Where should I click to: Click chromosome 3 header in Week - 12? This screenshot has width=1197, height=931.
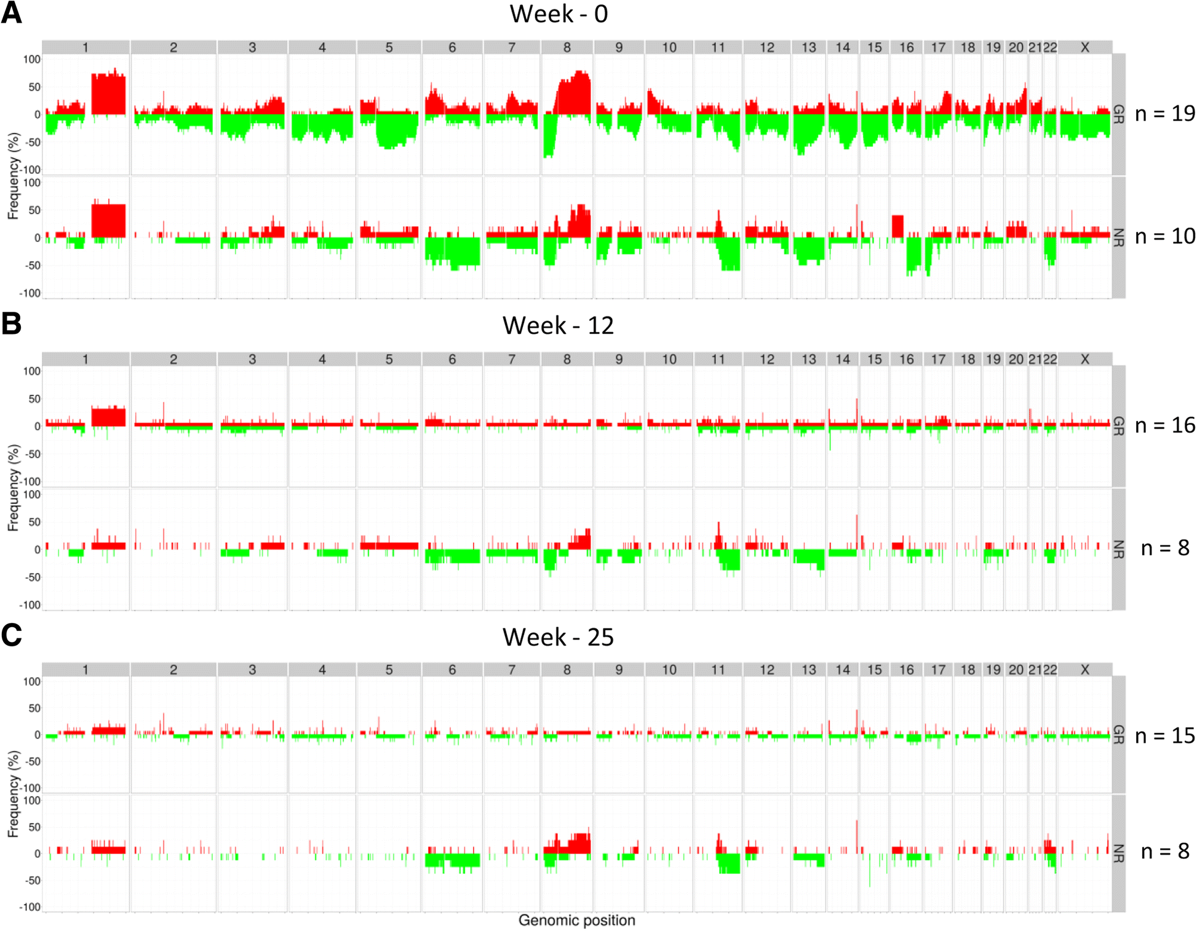(x=252, y=359)
